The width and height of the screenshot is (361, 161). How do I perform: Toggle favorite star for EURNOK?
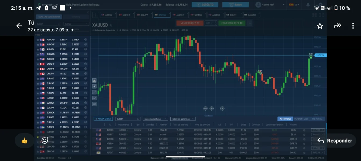tap(38, 113)
